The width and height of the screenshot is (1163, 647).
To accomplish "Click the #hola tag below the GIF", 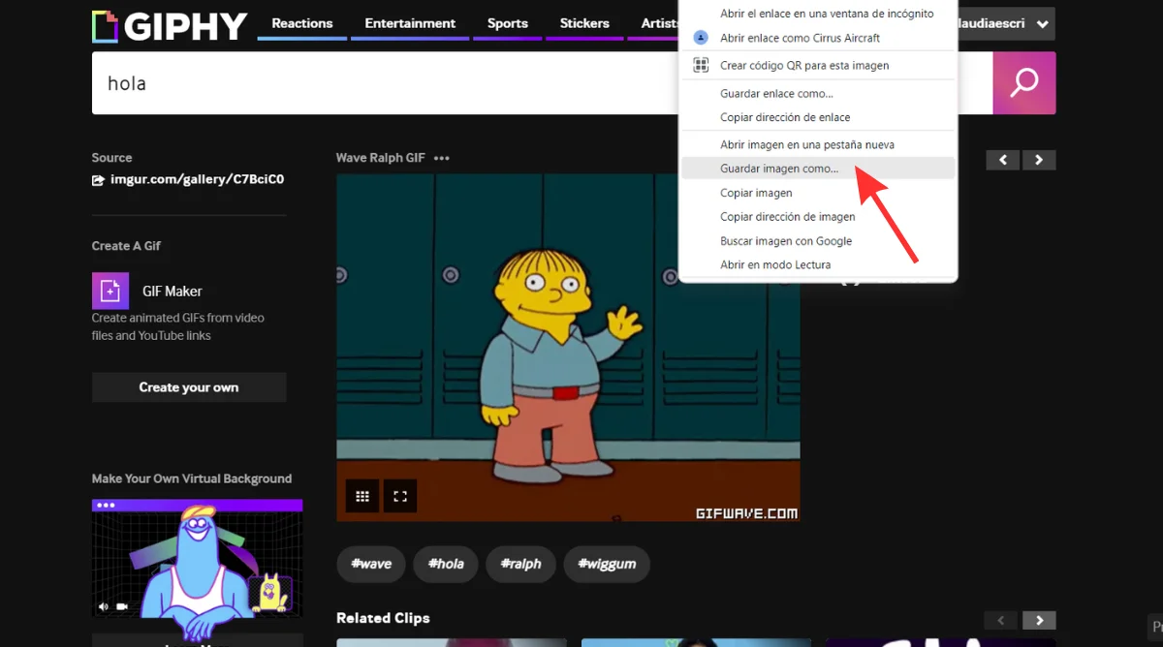I will click(x=445, y=565).
